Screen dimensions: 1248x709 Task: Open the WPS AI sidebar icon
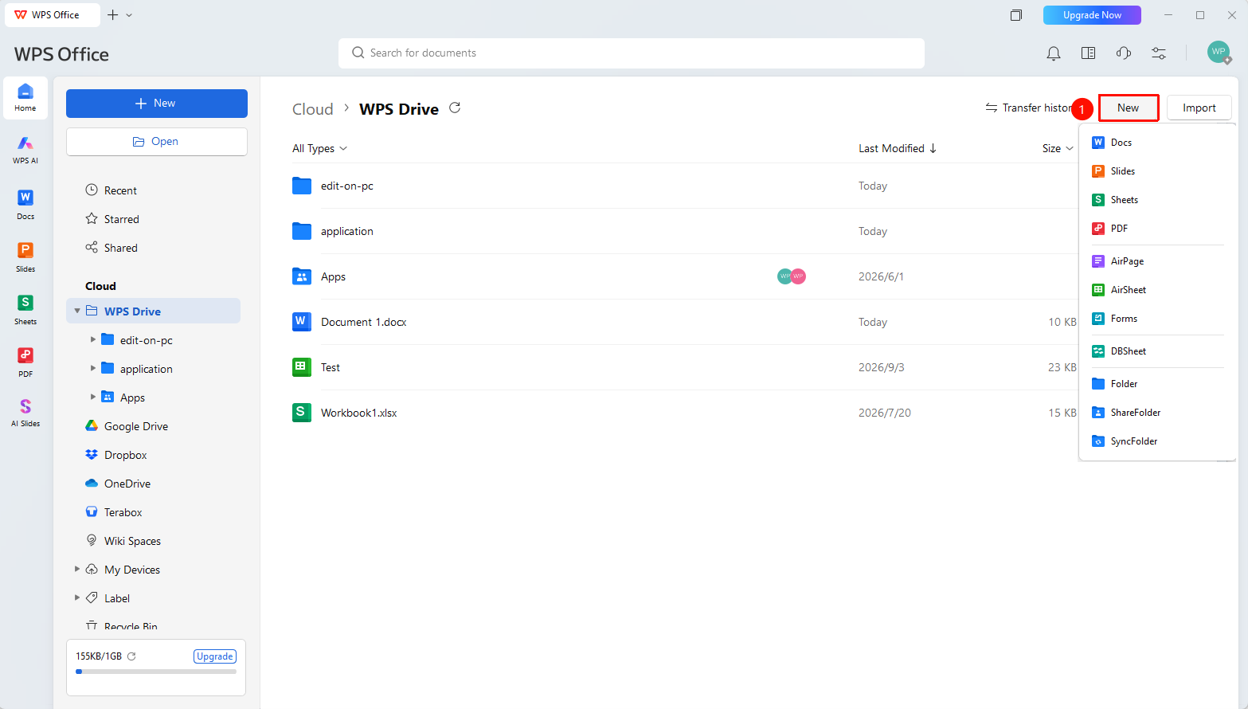(25, 149)
